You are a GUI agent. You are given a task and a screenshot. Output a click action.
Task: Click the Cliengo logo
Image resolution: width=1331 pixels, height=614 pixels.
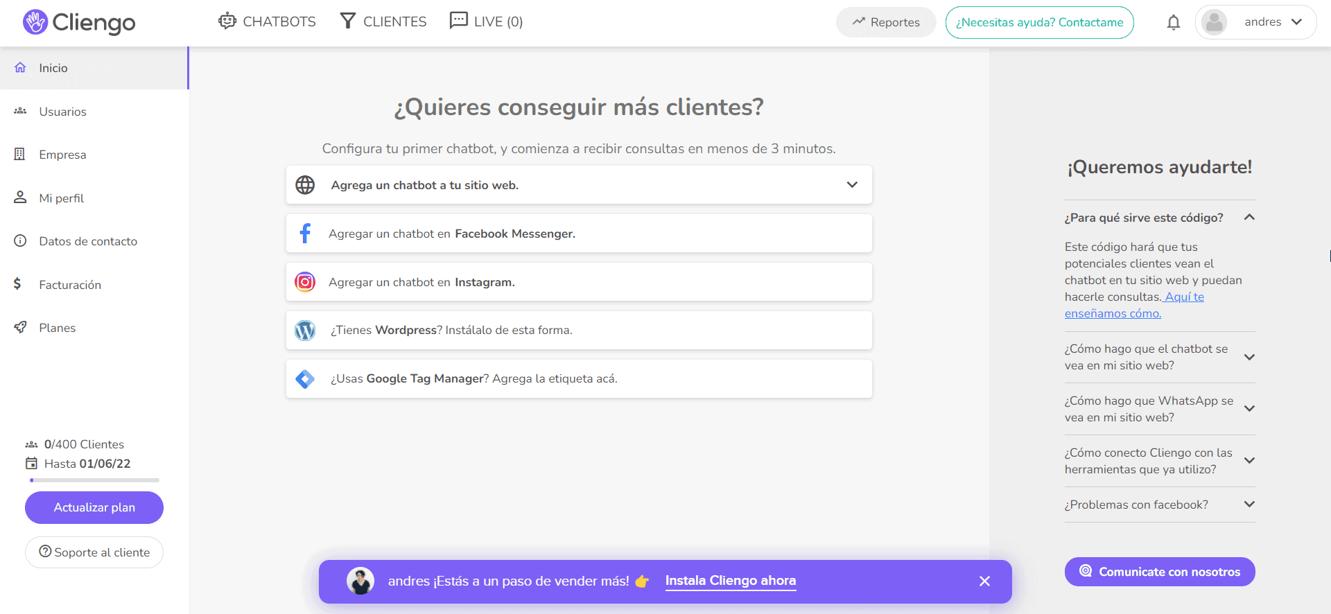(x=79, y=22)
